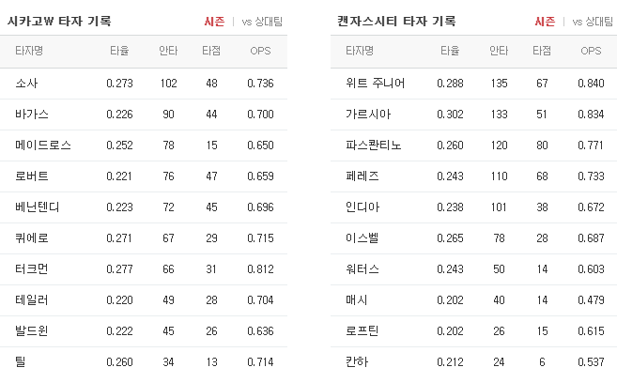Click 타자명 header in 캔자스시티 table
Image resolution: width=617 pixels, height=383 pixels.
coord(360,51)
